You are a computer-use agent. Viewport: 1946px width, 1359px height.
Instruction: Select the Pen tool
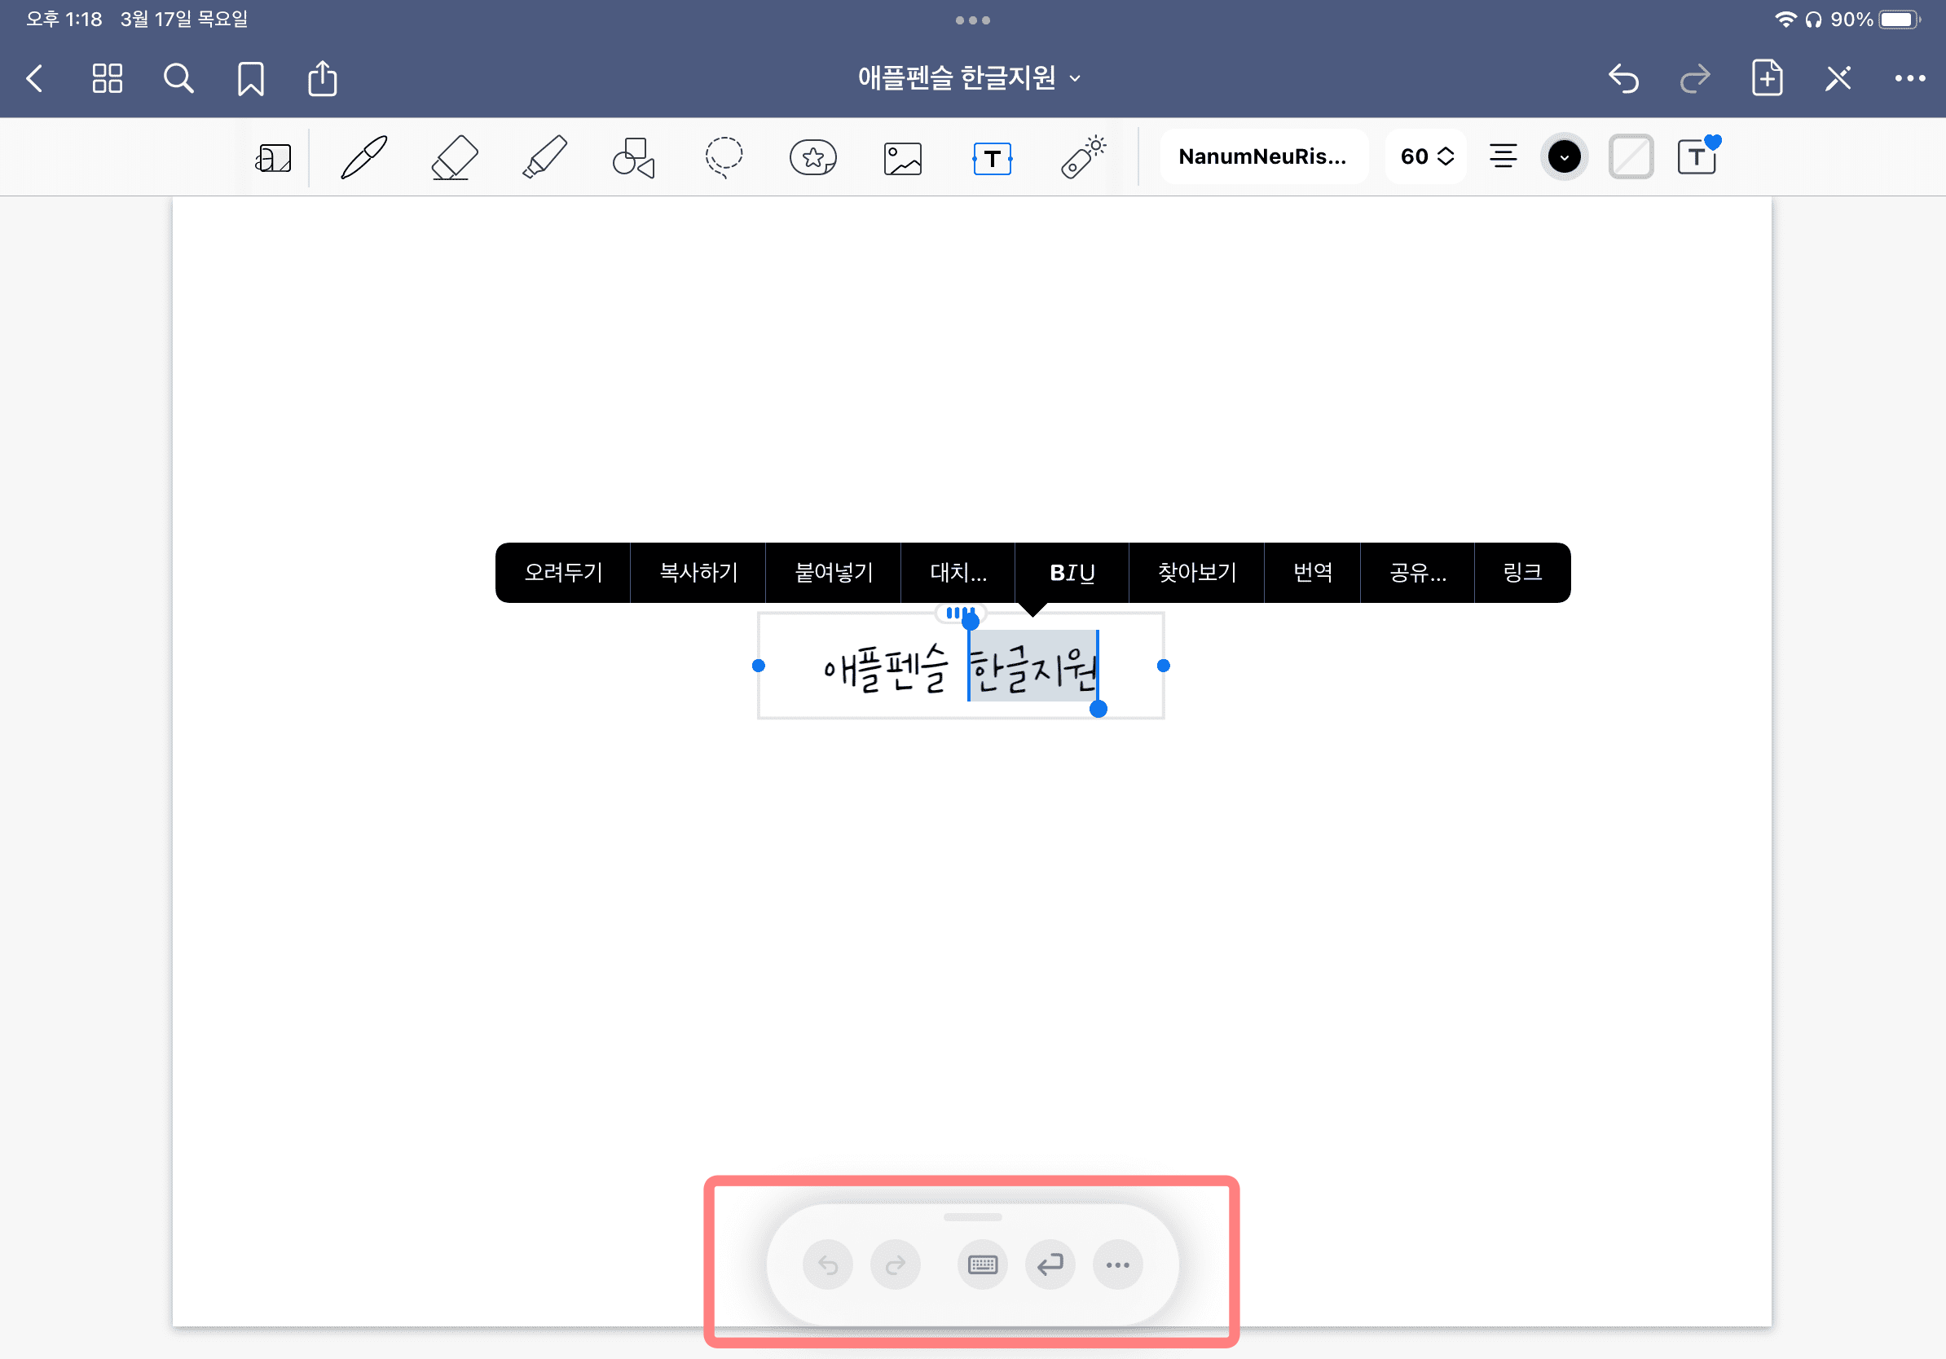coord(363,157)
